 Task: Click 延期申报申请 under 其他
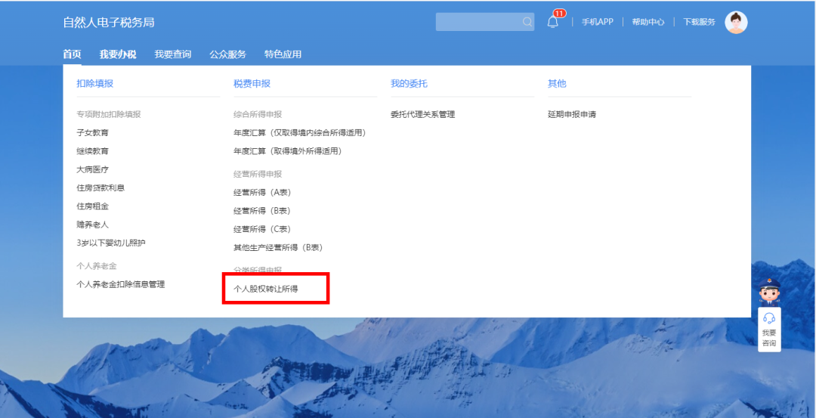pos(571,114)
